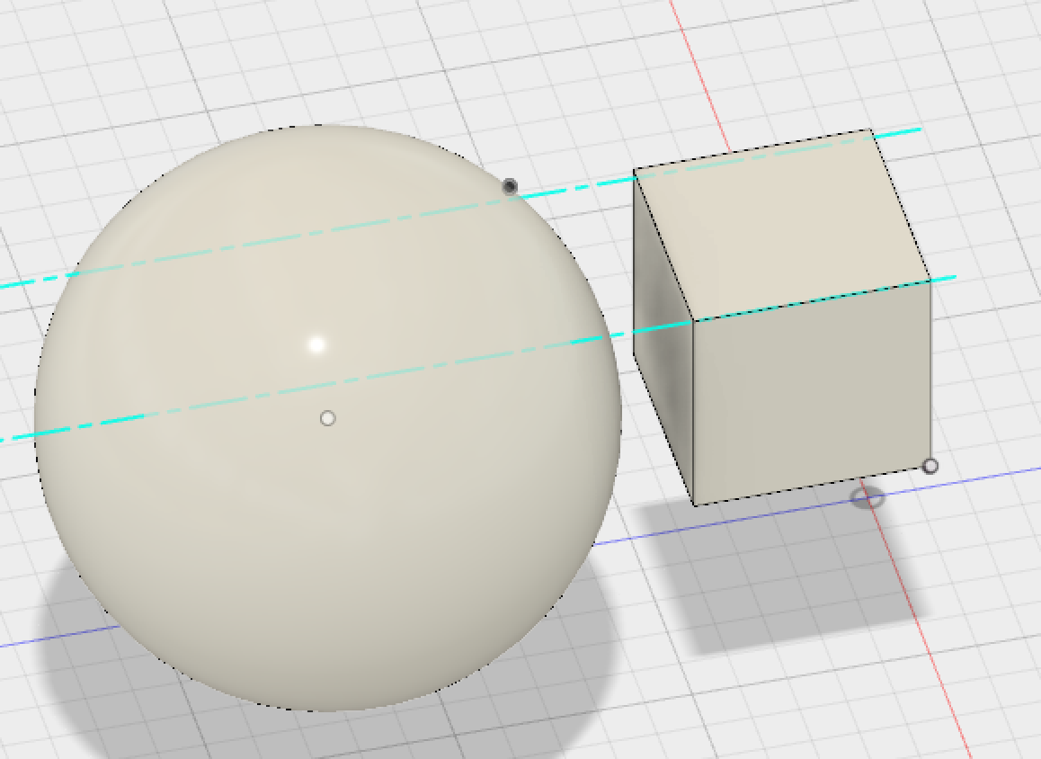Viewport: 1041px width, 759px height.
Task: Select the front face of the cube
Action: coord(809,396)
